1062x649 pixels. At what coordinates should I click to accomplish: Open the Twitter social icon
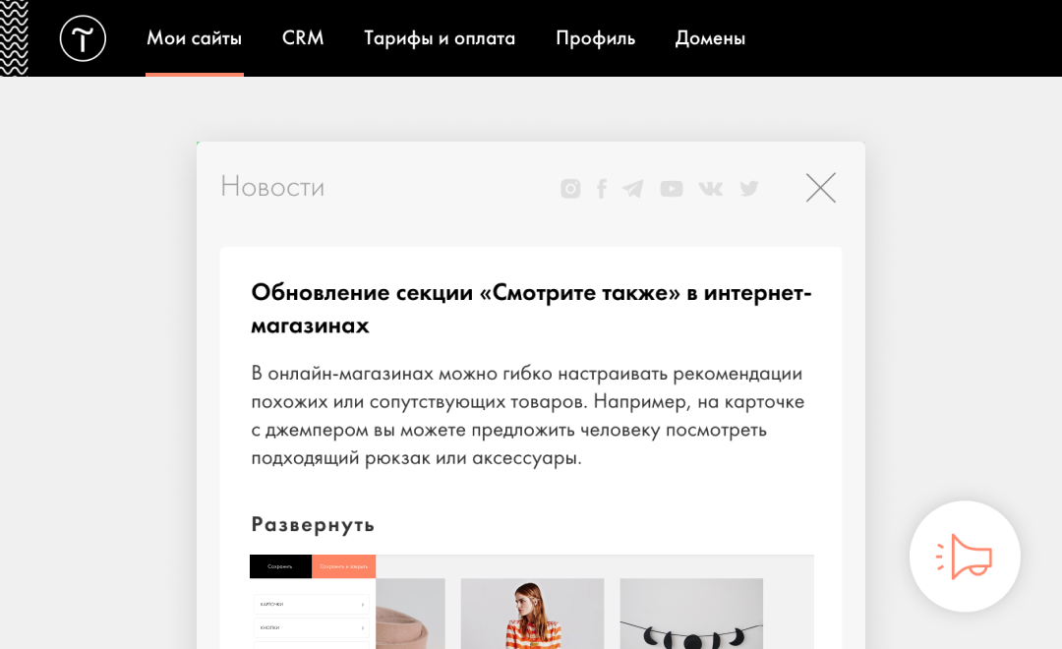click(x=749, y=189)
